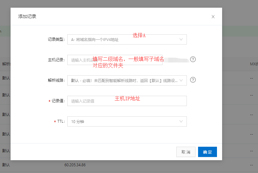
Task: Open the help icon next to 解析线路
Action: pos(193,80)
